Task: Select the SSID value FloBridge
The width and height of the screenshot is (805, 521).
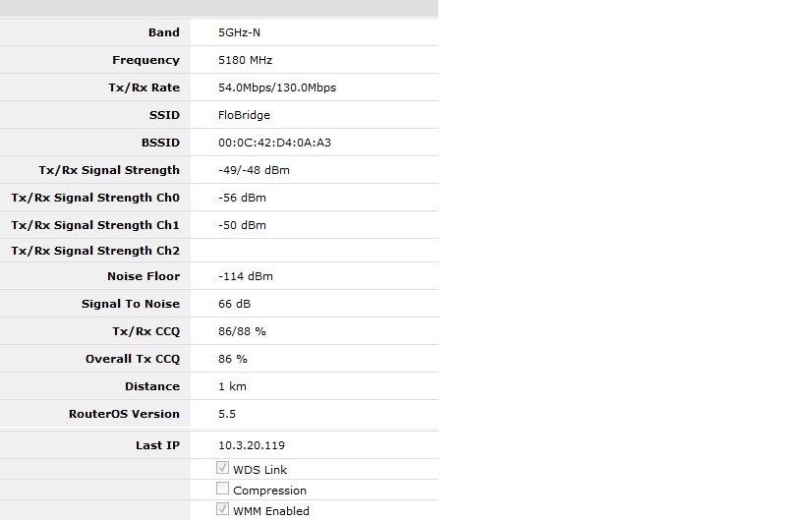Action: tap(244, 115)
